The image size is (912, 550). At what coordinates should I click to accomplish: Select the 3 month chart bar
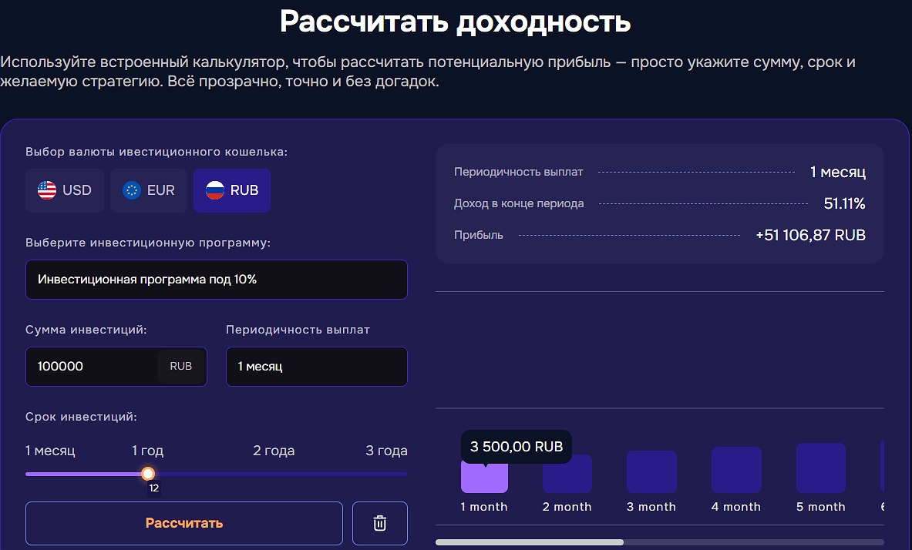[x=651, y=471]
